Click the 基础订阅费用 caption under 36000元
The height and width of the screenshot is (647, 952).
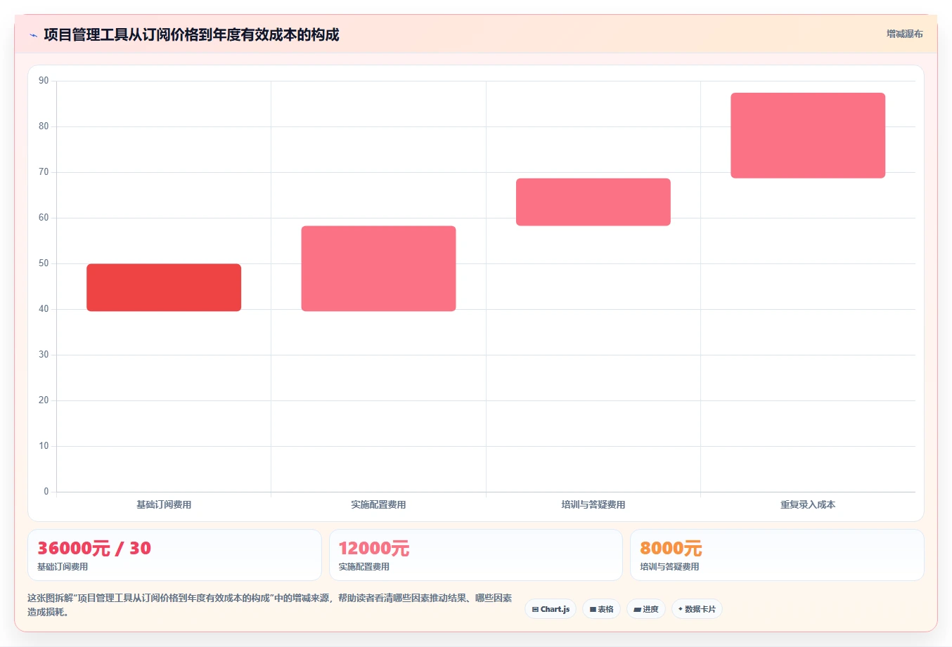pos(63,567)
